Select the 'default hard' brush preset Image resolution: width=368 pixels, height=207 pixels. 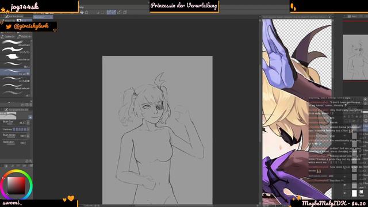(16, 43)
